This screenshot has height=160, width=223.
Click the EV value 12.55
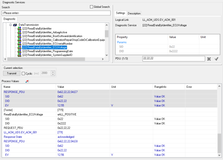pos(61,106)
